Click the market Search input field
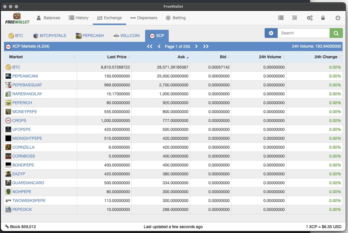 [x=303, y=33]
